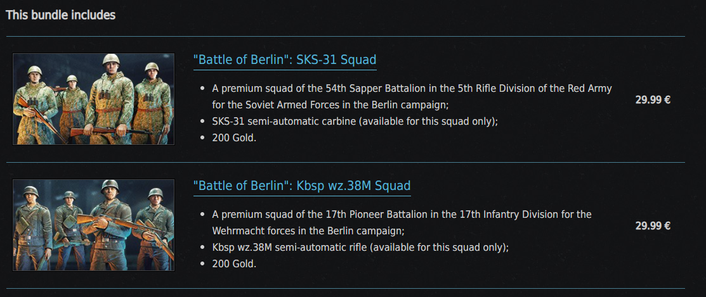The width and height of the screenshot is (706, 297).
Task: Click the 29.99 € price for Kbsp wz.38M Squad
Action: coord(653,225)
